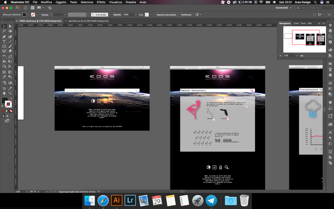
Task: Select the Pen tool
Action: (x=4, y=36)
